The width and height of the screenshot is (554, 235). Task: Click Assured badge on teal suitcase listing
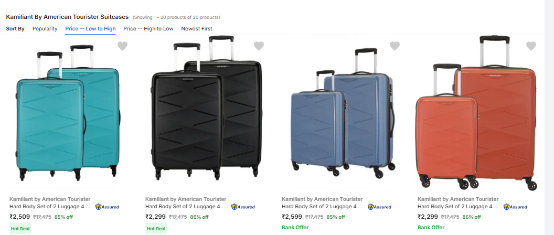click(x=107, y=207)
